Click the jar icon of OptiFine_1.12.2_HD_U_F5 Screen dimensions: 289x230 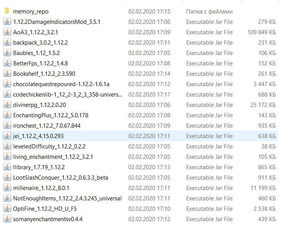tap(7, 208)
